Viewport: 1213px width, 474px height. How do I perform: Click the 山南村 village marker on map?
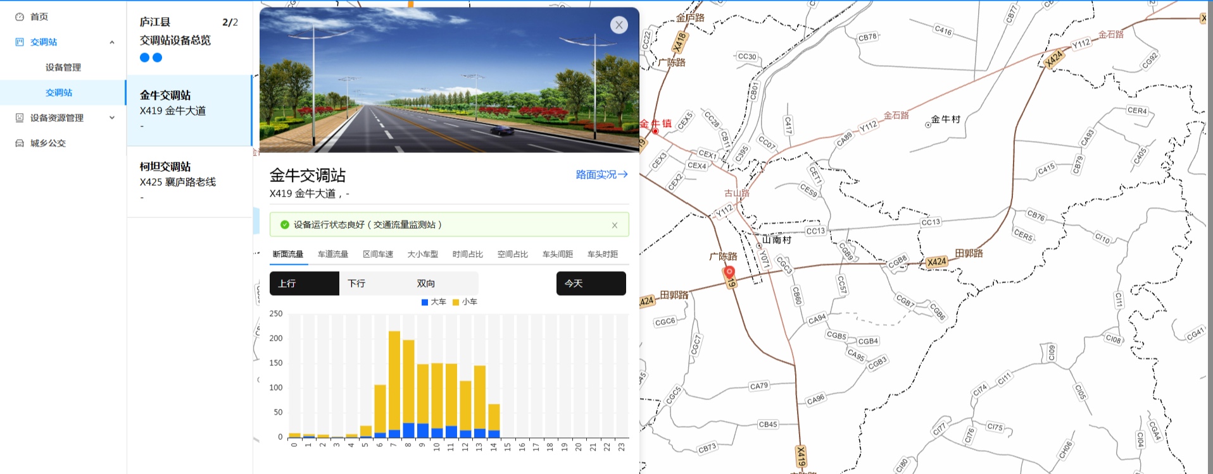coord(759,246)
